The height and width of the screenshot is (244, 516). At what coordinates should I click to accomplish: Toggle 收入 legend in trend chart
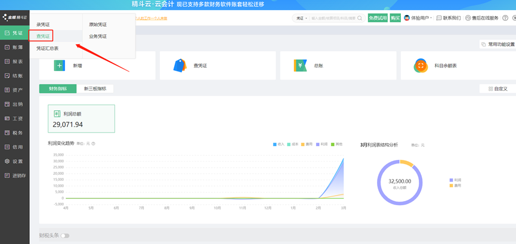pyautogui.click(x=279, y=144)
